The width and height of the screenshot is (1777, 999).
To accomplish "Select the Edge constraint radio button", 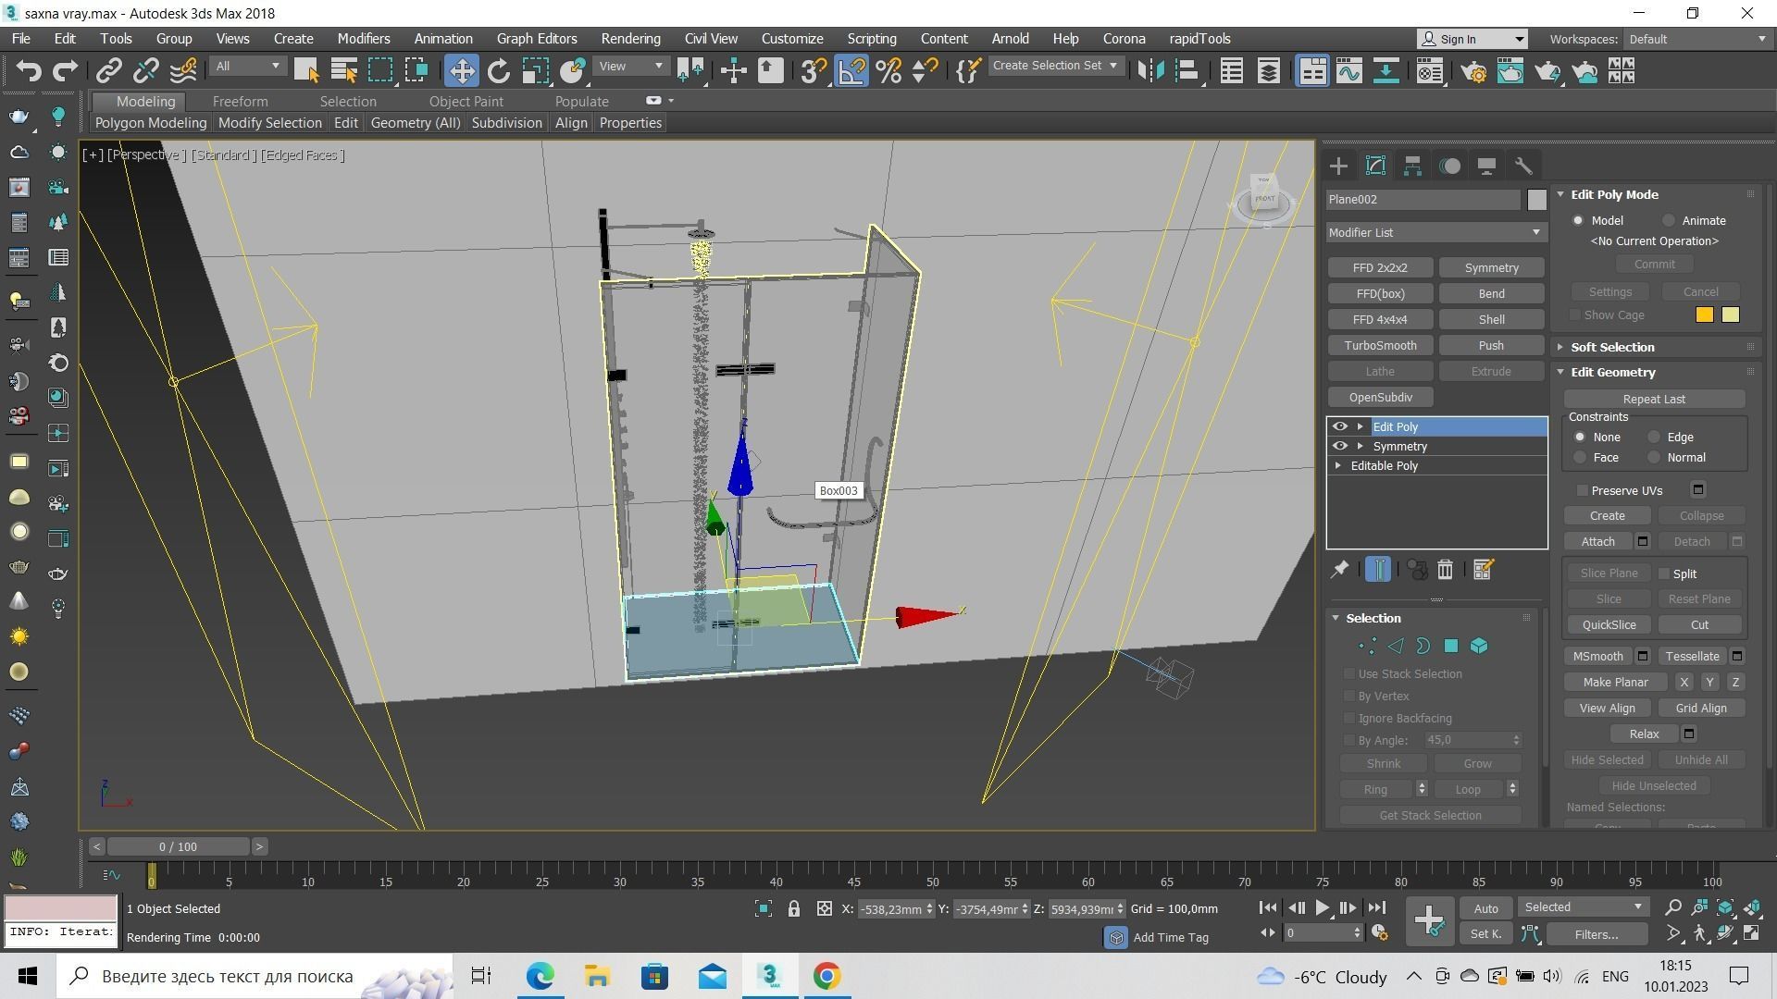I will coord(1654,437).
